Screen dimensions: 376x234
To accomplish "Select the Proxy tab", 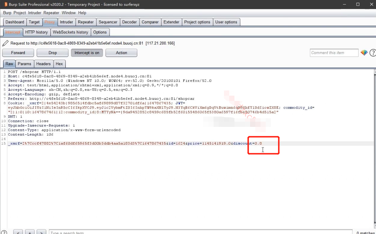I will pos(50,22).
